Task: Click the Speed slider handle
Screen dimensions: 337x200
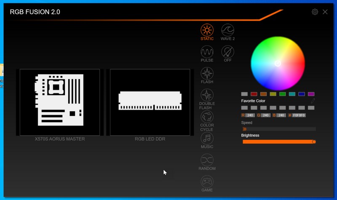Action: pyautogui.click(x=245, y=129)
